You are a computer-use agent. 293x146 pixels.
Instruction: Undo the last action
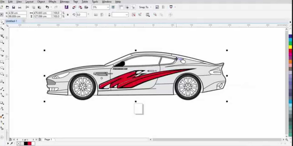click(x=47, y=7)
